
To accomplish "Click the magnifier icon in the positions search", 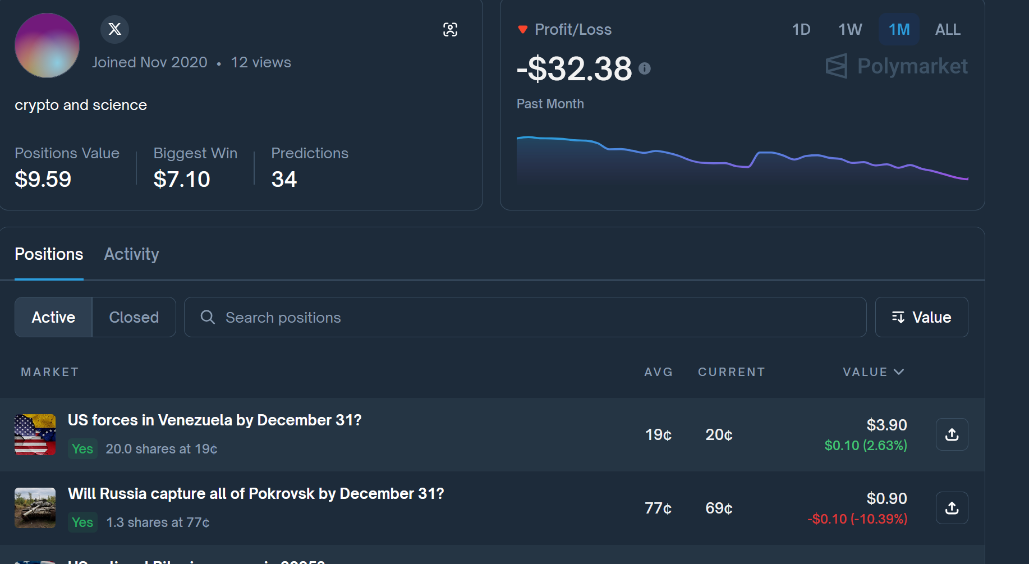I will 208,317.
